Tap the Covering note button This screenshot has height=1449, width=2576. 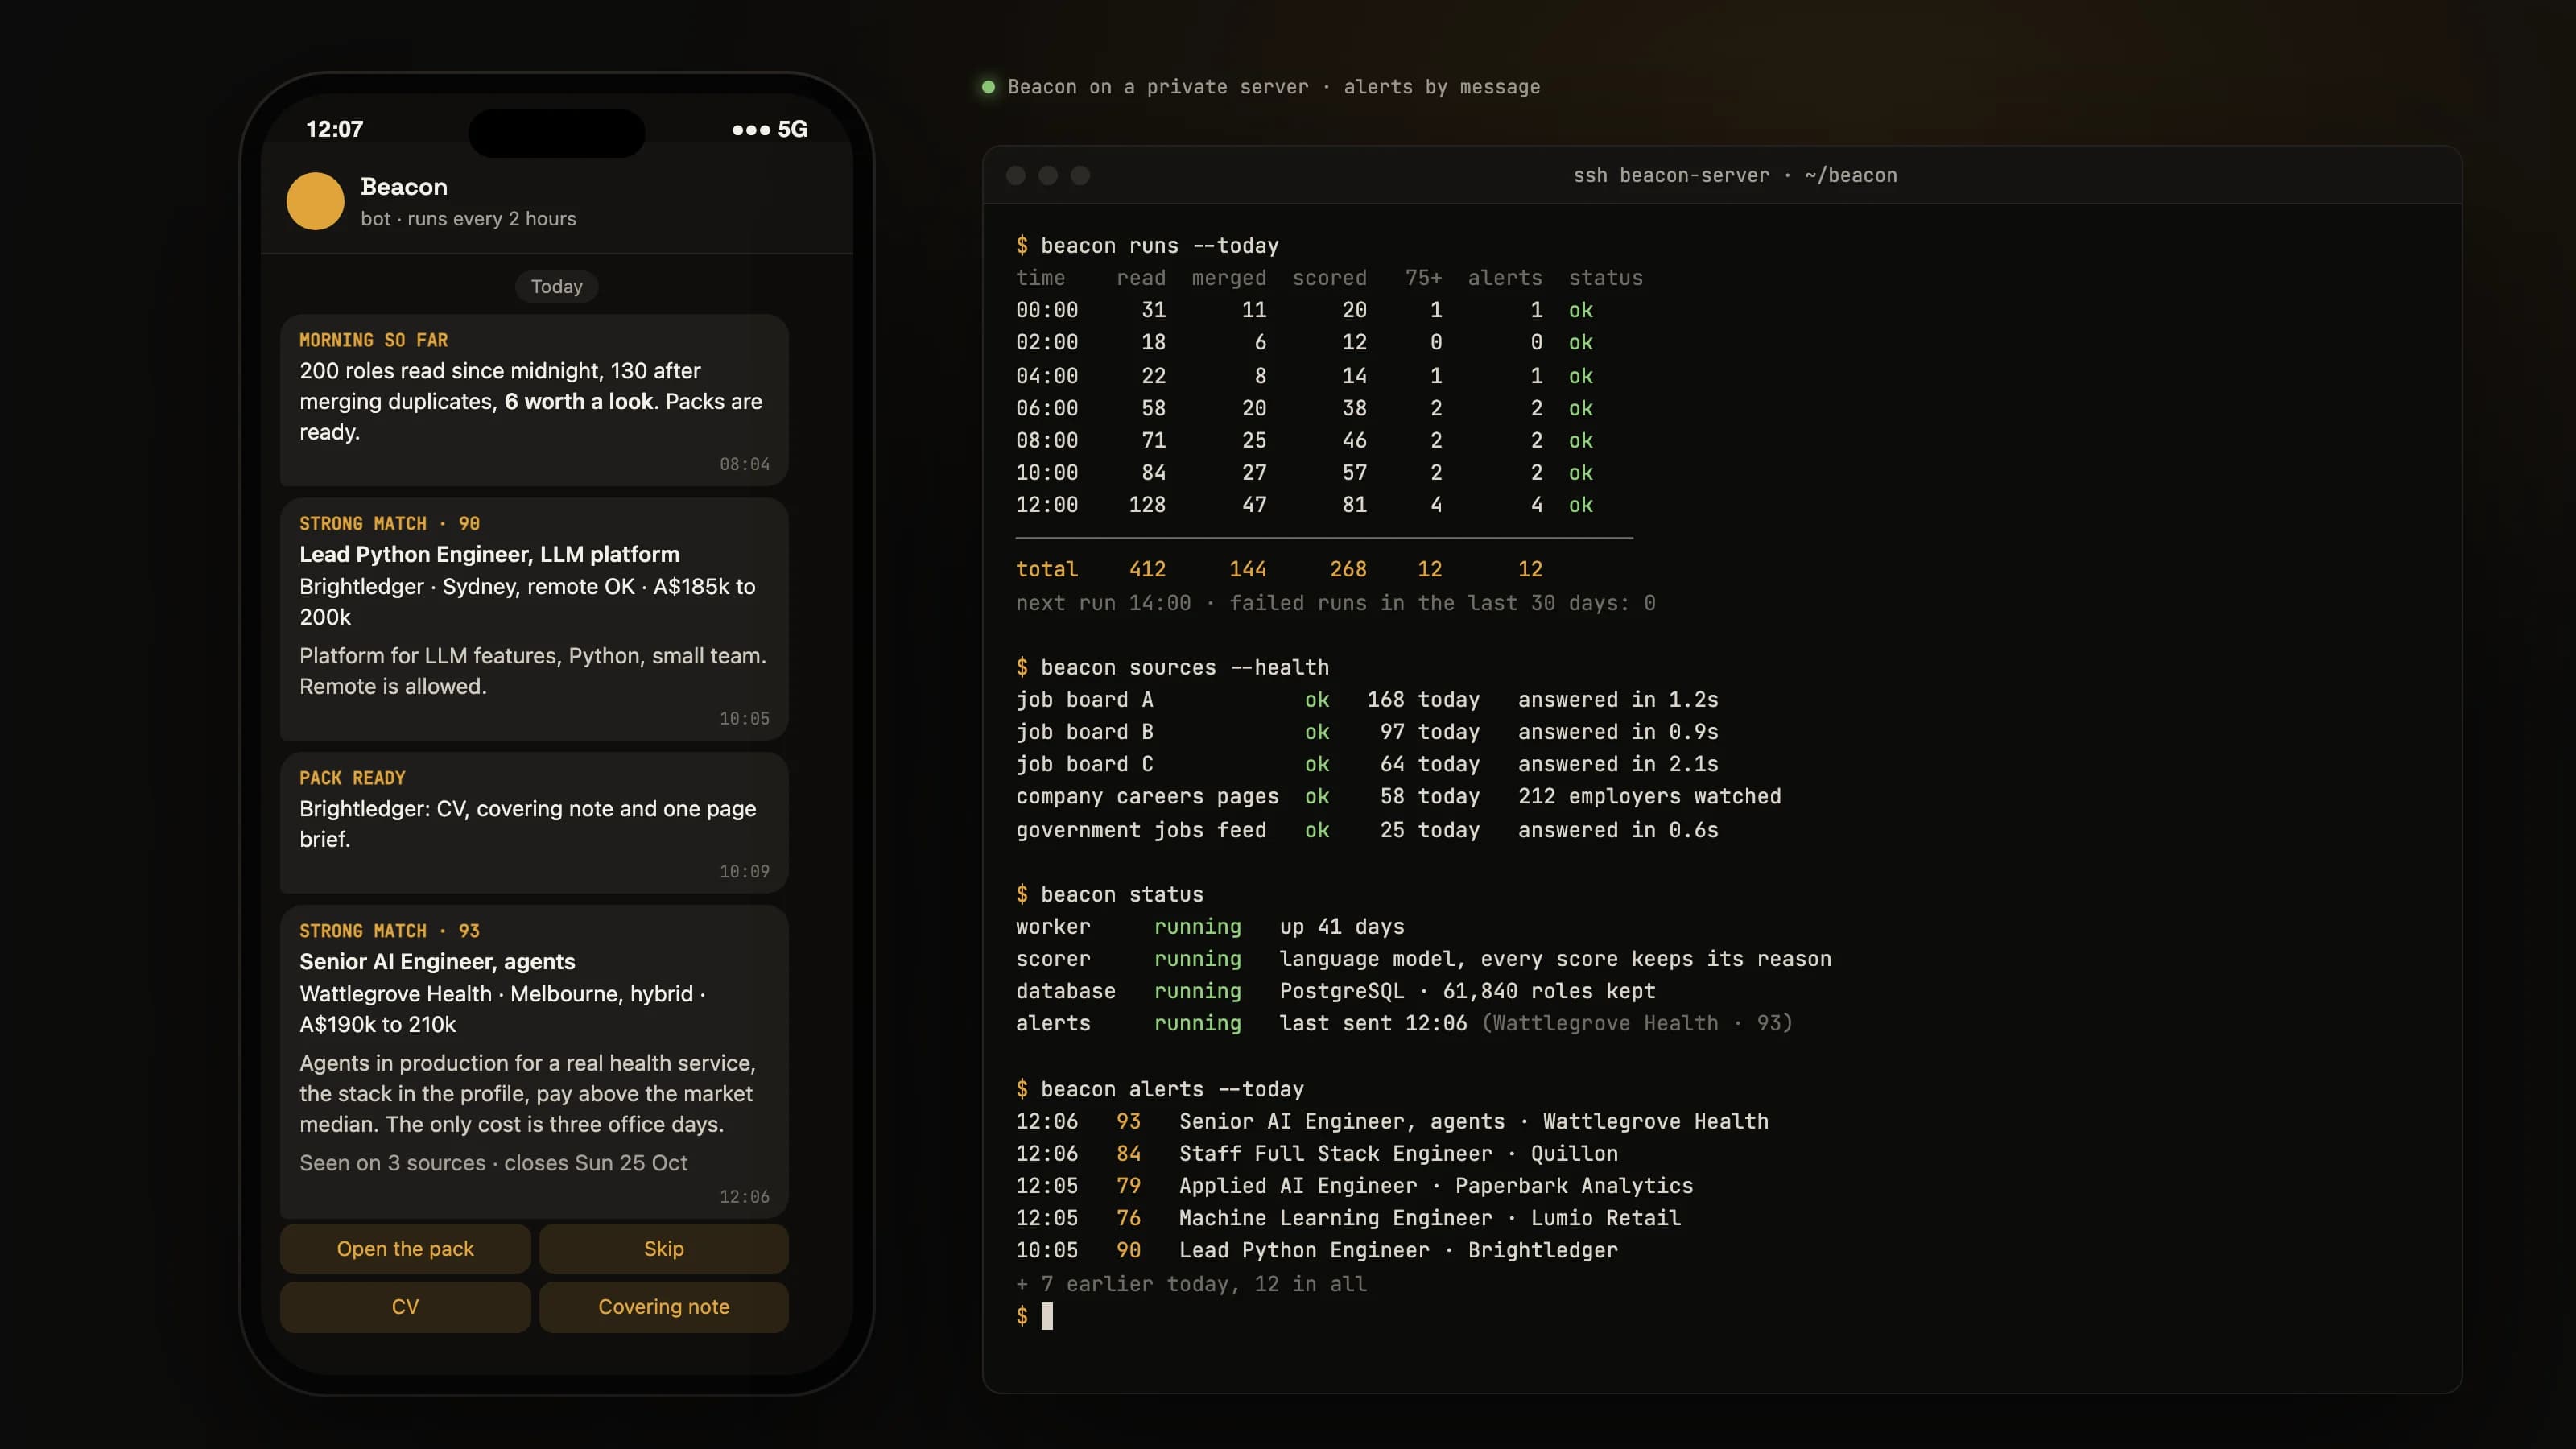pyautogui.click(x=664, y=1306)
